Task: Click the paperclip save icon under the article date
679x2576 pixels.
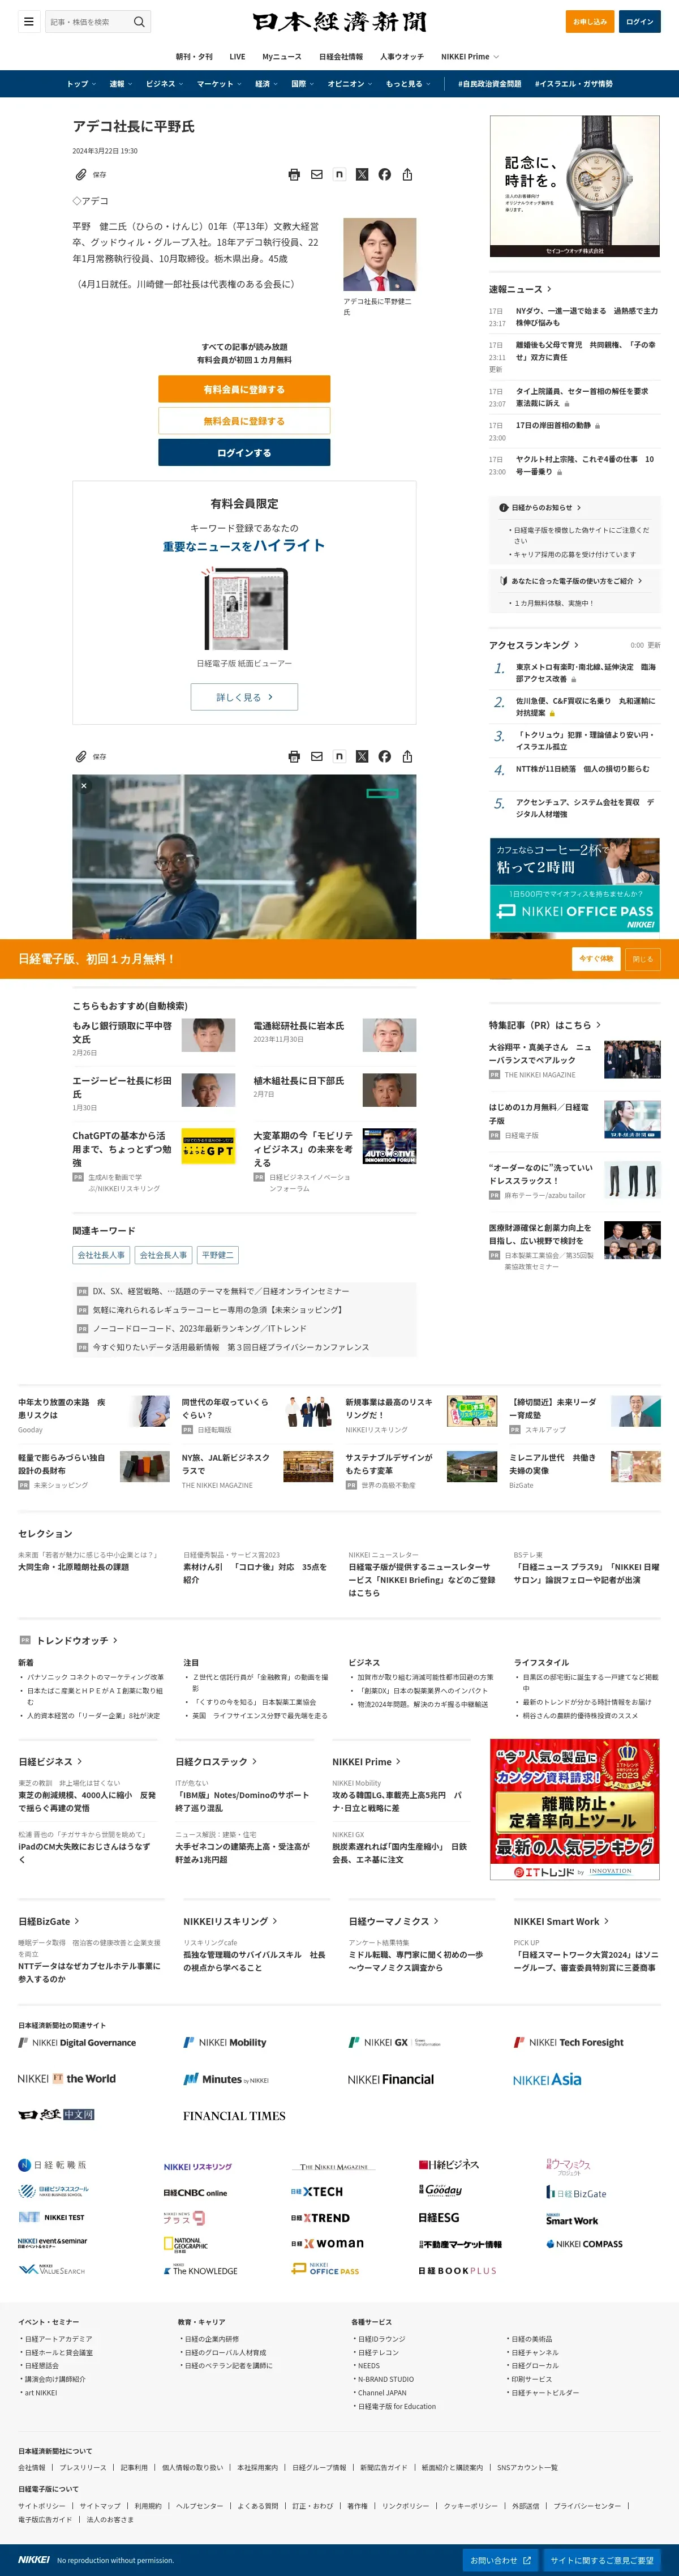Action: pos(81,174)
